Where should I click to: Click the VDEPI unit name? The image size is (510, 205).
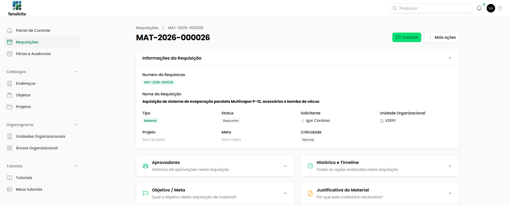pyautogui.click(x=390, y=121)
